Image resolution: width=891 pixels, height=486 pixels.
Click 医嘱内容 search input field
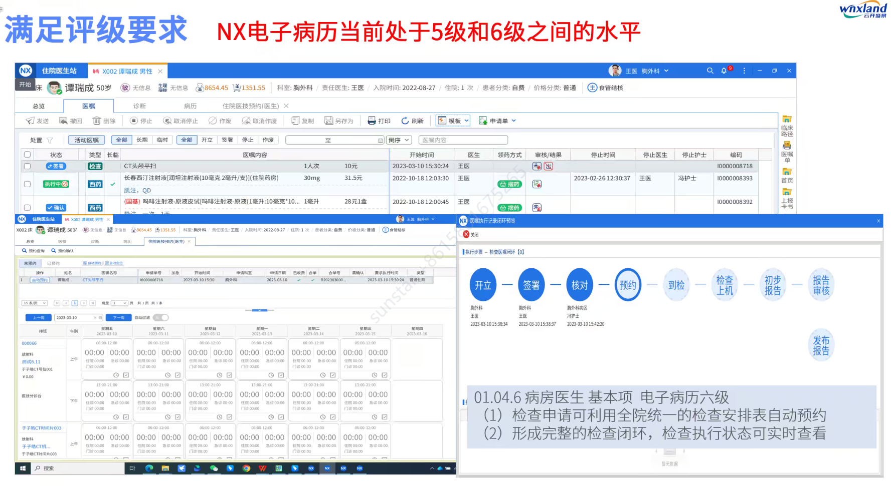click(x=463, y=140)
